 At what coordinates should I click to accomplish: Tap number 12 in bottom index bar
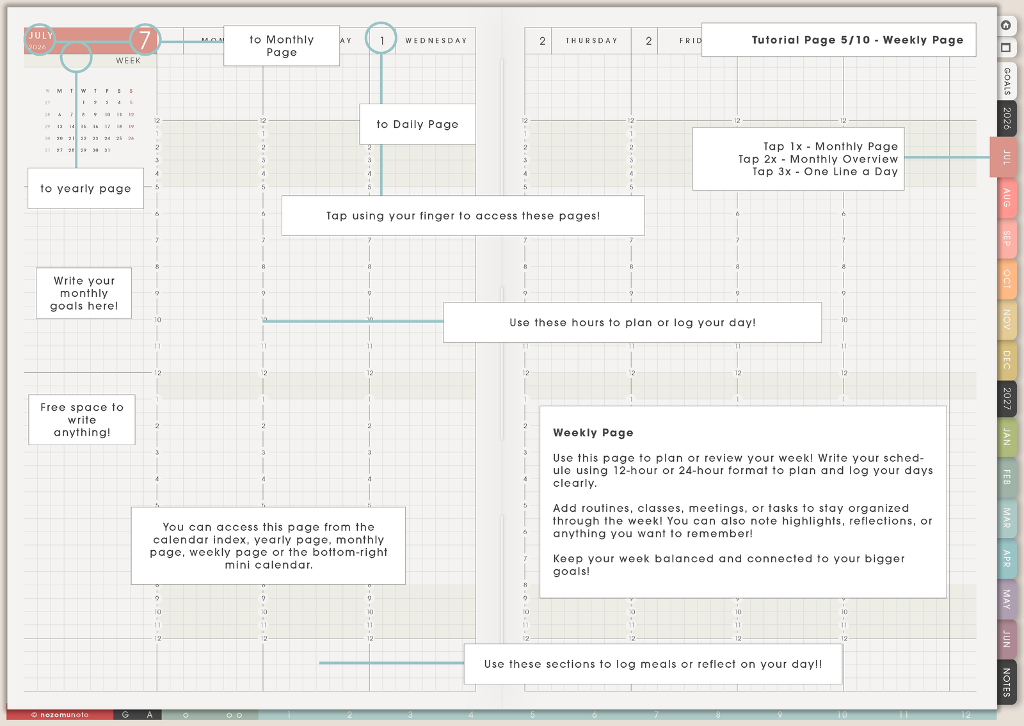point(966,715)
